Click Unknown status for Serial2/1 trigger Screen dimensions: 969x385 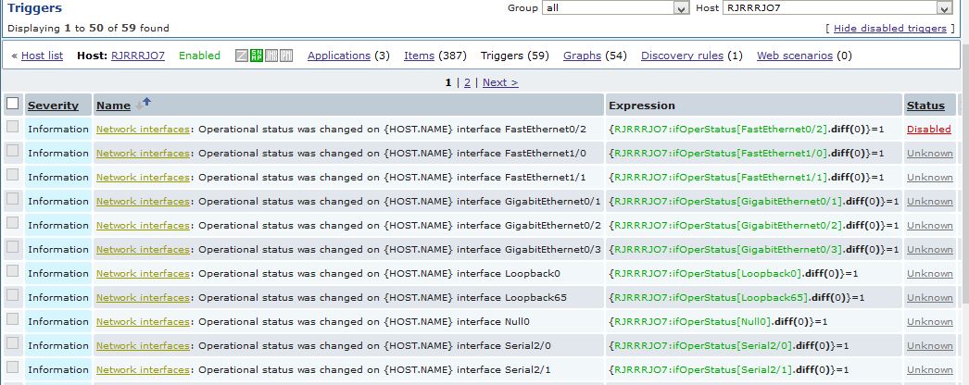click(x=929, y=369)
